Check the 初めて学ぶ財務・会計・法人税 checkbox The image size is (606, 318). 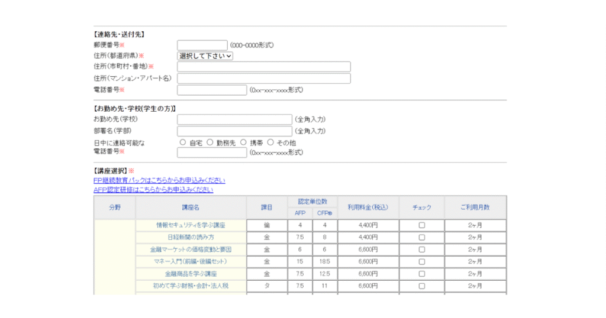coord(422,286)
